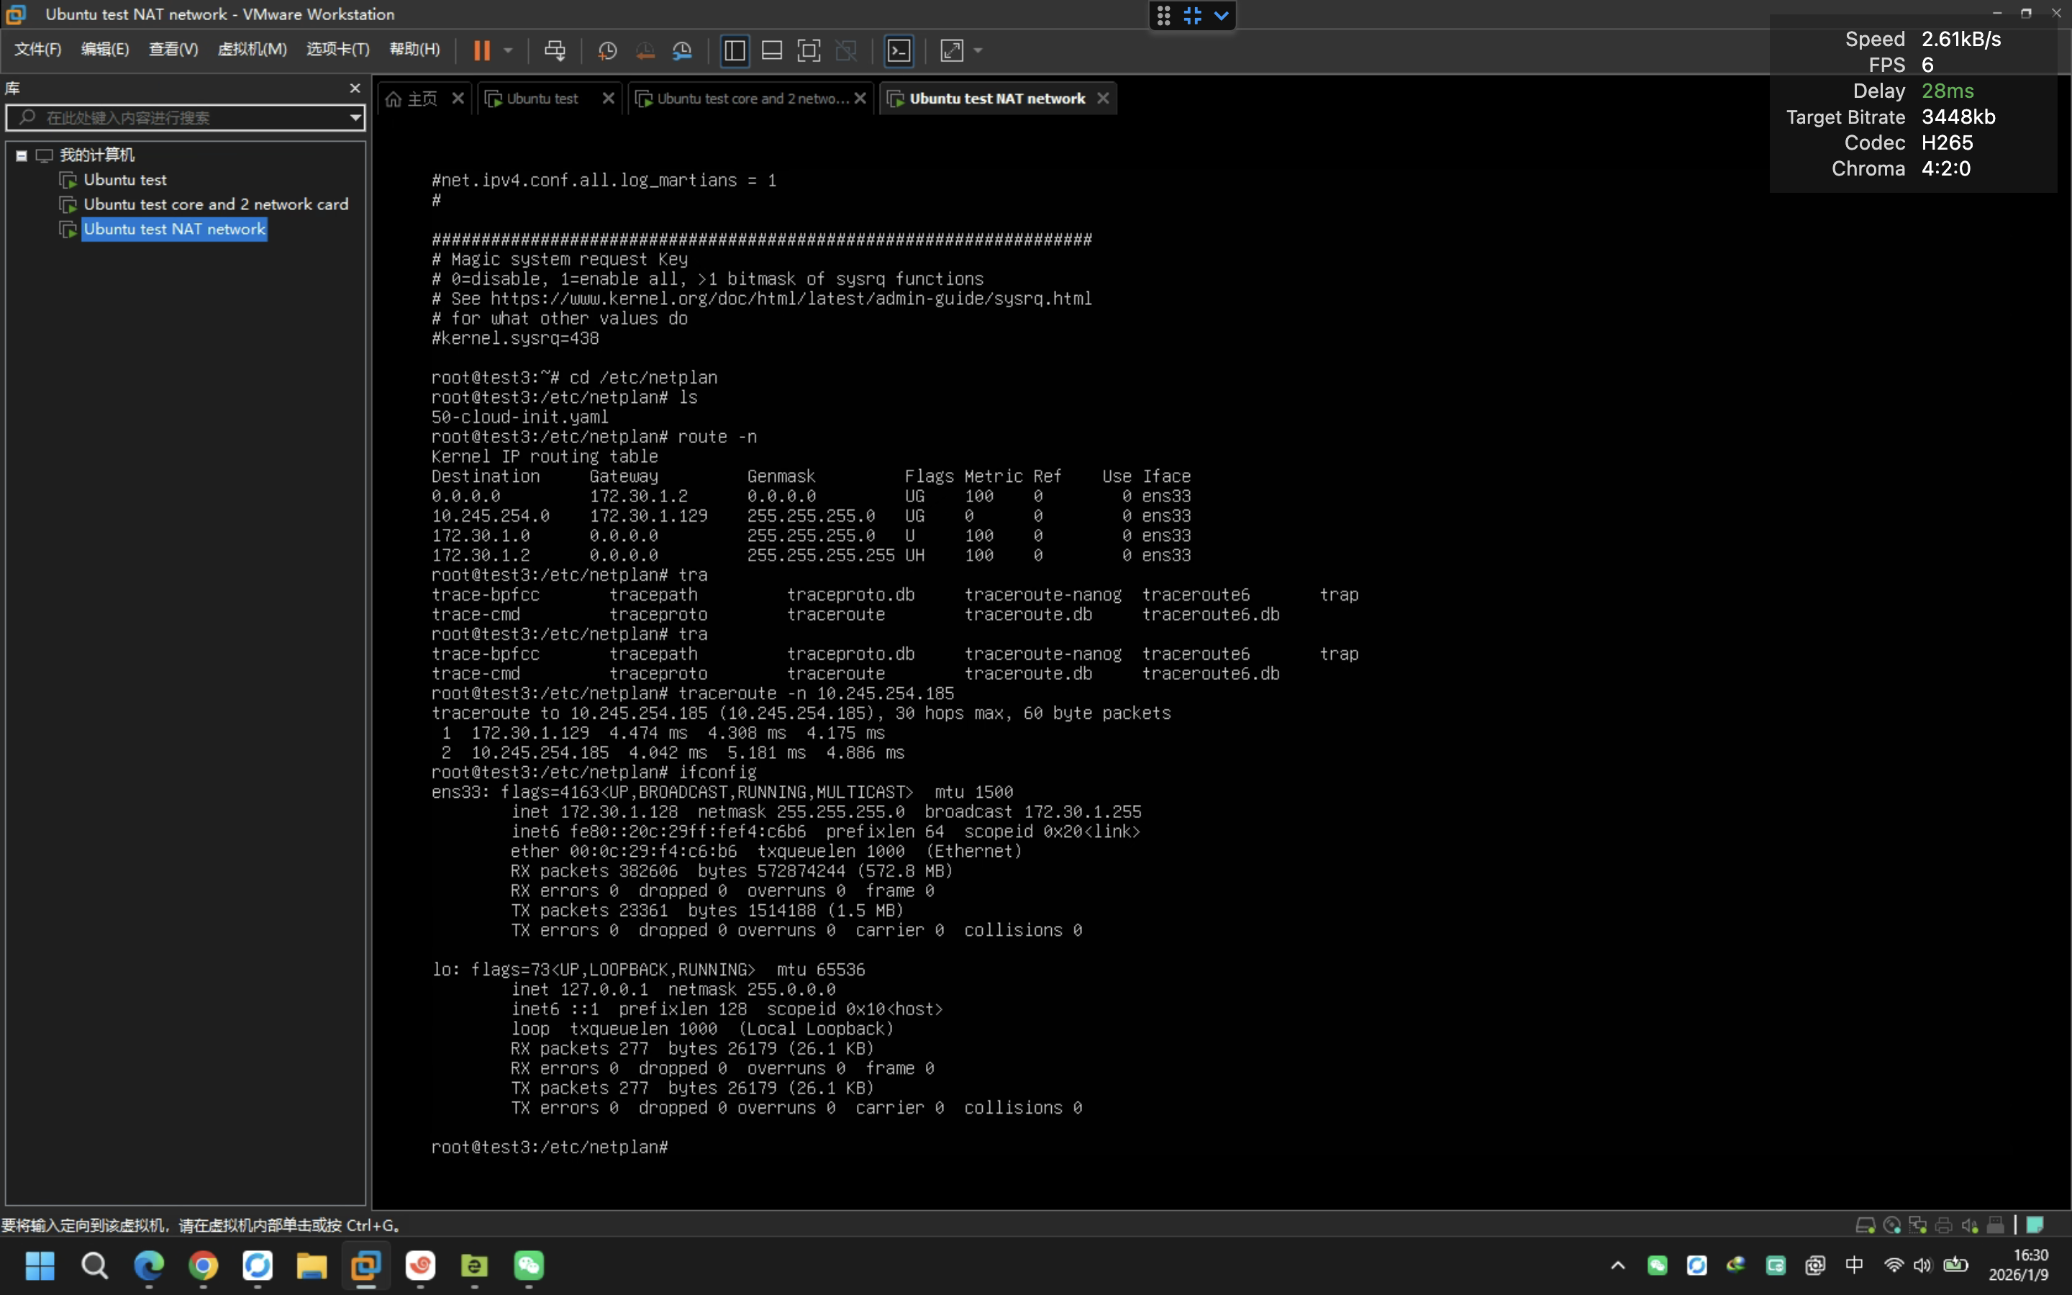Collapse the 我的计算机 tree node
Image resolution: width=2072 pixels, height=1295 pixels.
(22, 155)
